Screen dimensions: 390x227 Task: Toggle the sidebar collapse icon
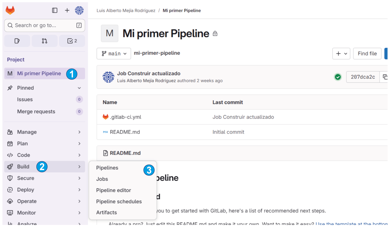click(x=55, y=10)
